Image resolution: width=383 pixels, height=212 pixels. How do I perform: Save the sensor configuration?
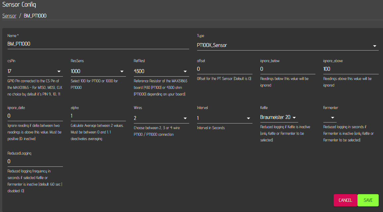[x=368, y=200]
